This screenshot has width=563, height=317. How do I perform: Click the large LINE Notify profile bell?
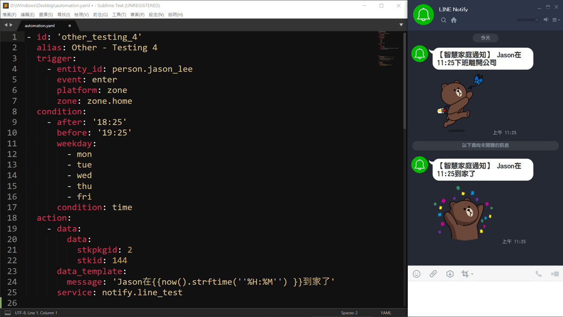424,15
